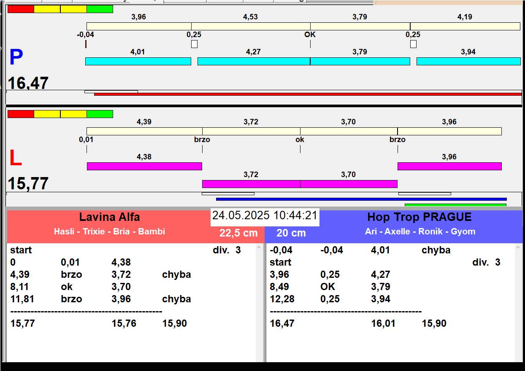Click OK in the 8,49 row
This screenshot has height=371, width=525.
327,287
